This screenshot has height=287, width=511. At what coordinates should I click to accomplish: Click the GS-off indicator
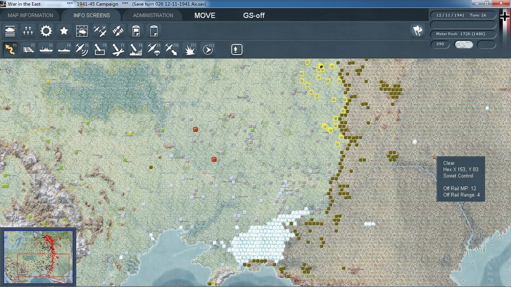(x=254, y=15)
